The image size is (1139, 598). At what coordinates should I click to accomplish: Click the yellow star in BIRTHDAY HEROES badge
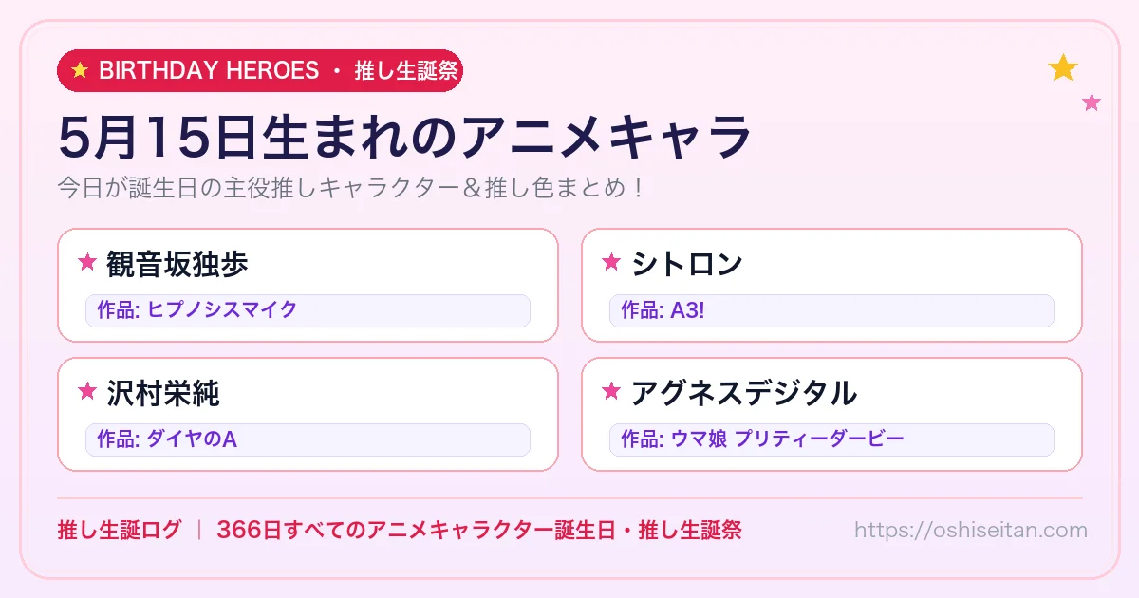click(80, 70)
